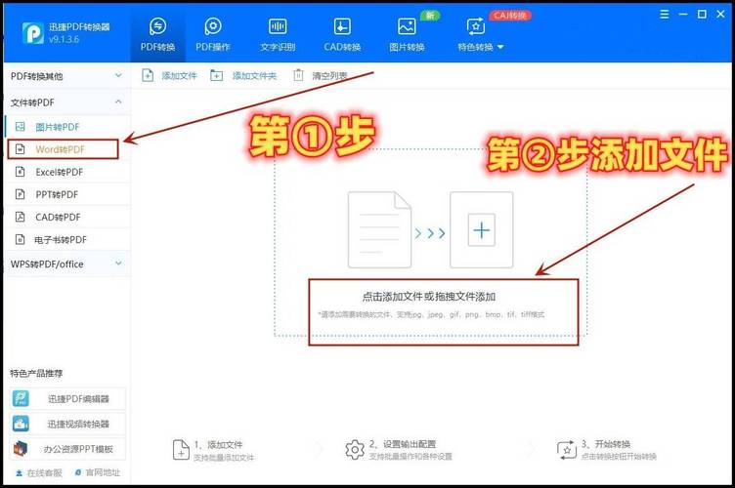Click the 2、设置输出配置 step text

pos(402,443)
